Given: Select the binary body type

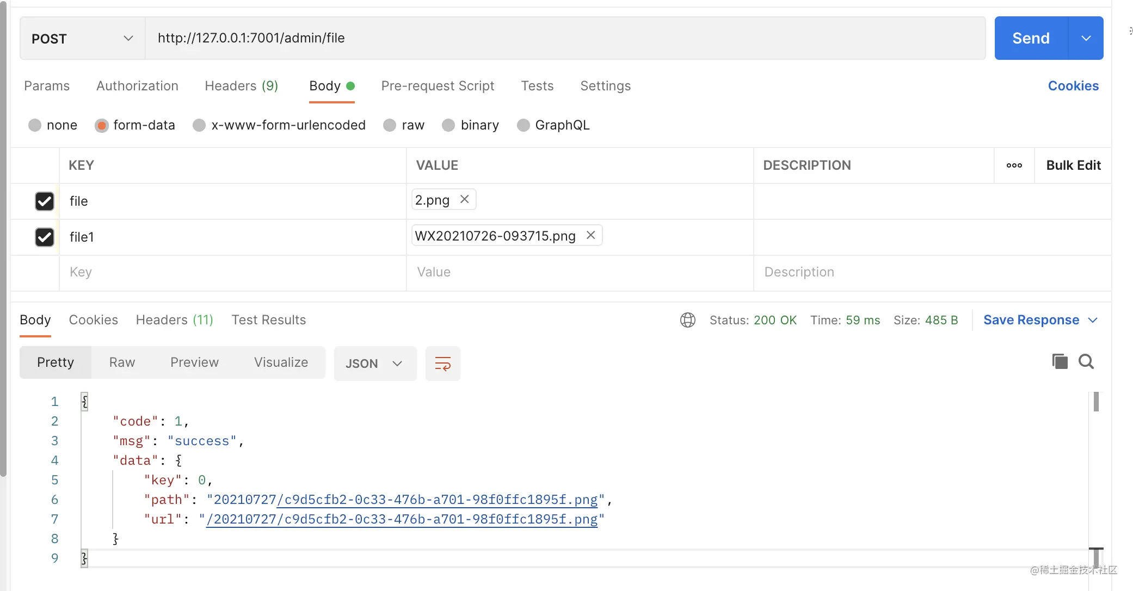Looking at the screenshot, I should [448, 125].
